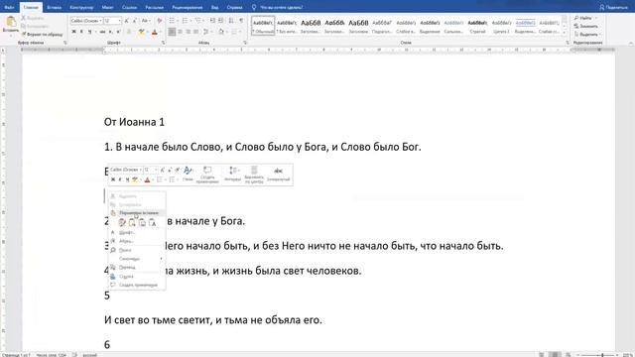
Task: Toggle strikethrough (abc) in ribbon
Action: tap(102, 32)
